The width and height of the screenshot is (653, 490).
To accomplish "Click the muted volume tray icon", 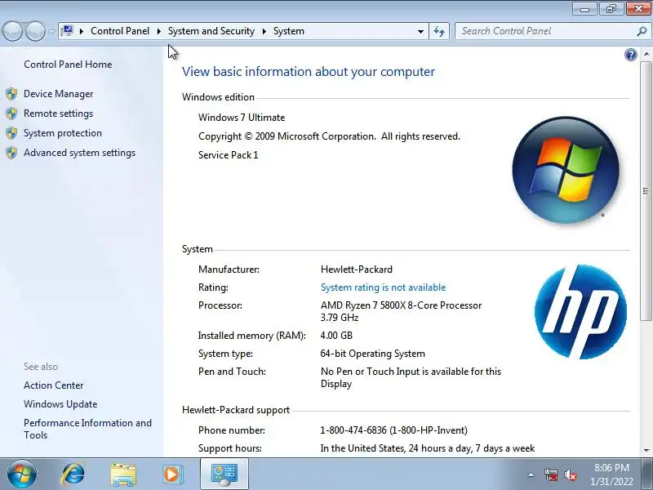I will 570,474.
